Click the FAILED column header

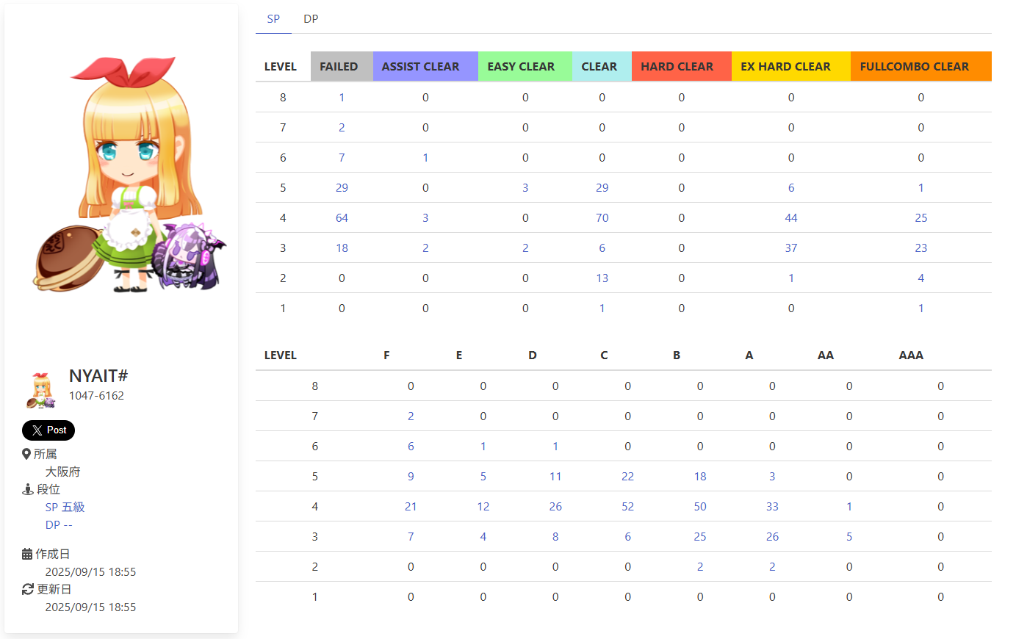tap(339, 66)
